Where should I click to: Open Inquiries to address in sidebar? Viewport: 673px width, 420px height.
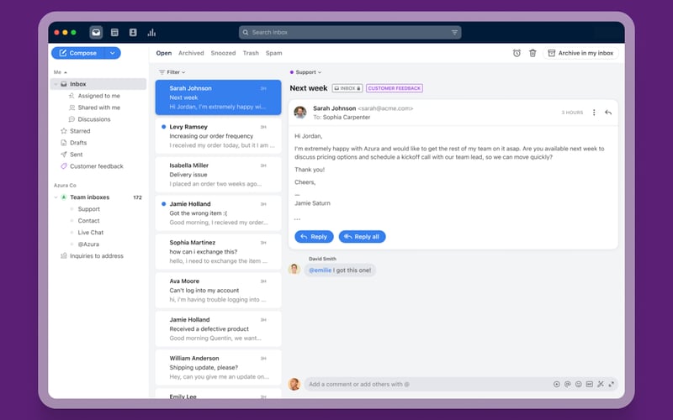[x=96, y=256]
